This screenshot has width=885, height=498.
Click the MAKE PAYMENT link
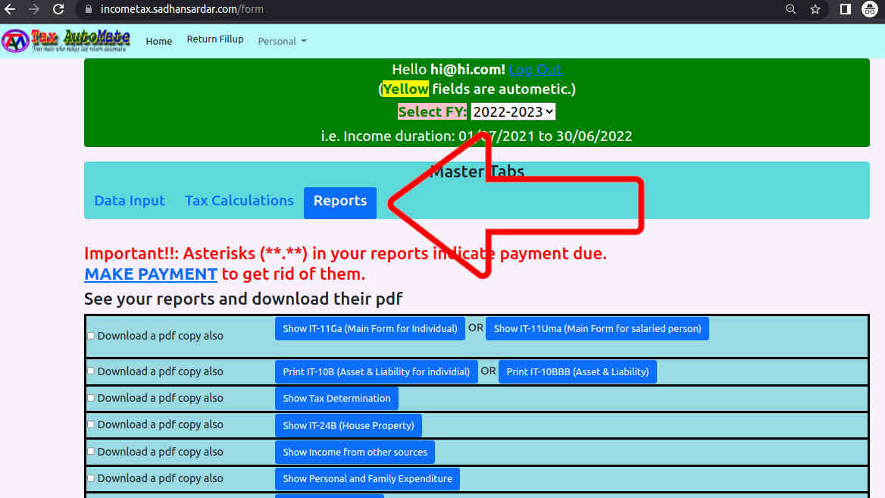pos(151,274)
